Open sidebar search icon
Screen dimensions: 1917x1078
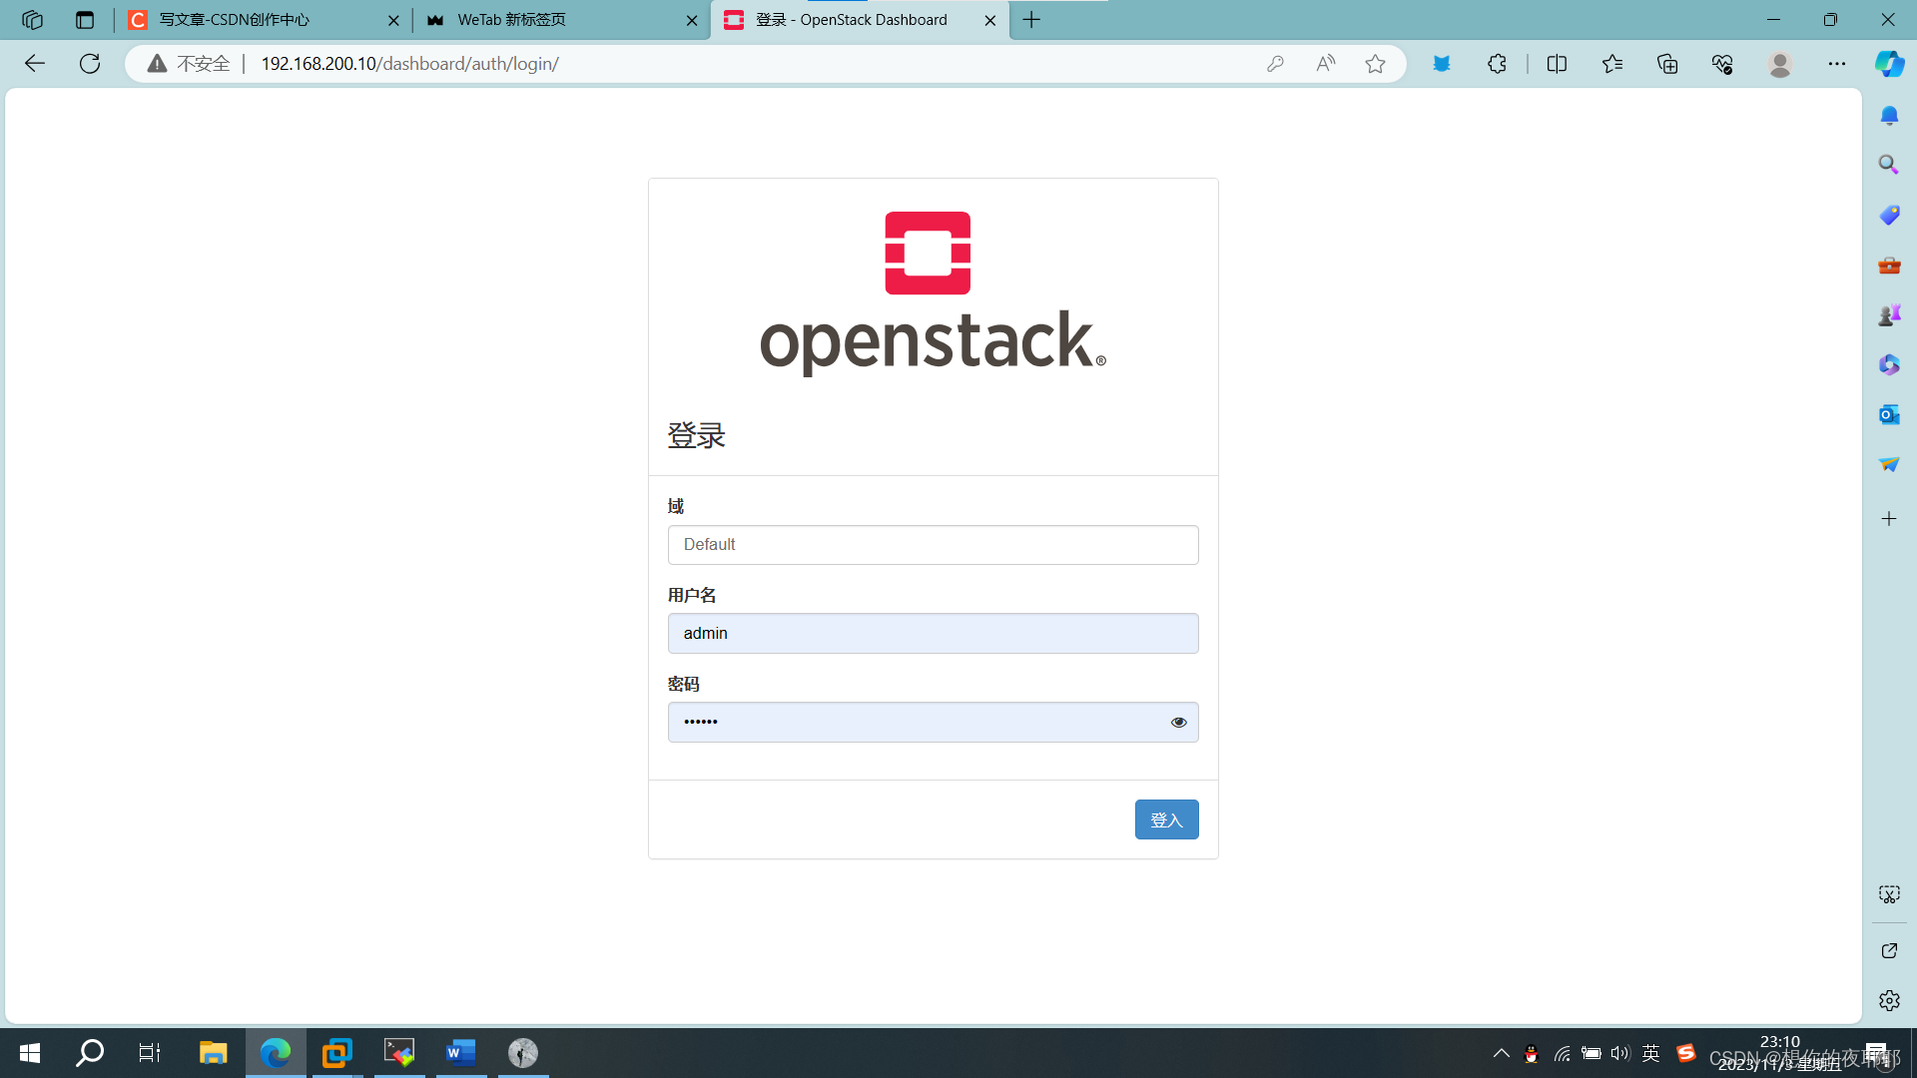[1889, 165]
